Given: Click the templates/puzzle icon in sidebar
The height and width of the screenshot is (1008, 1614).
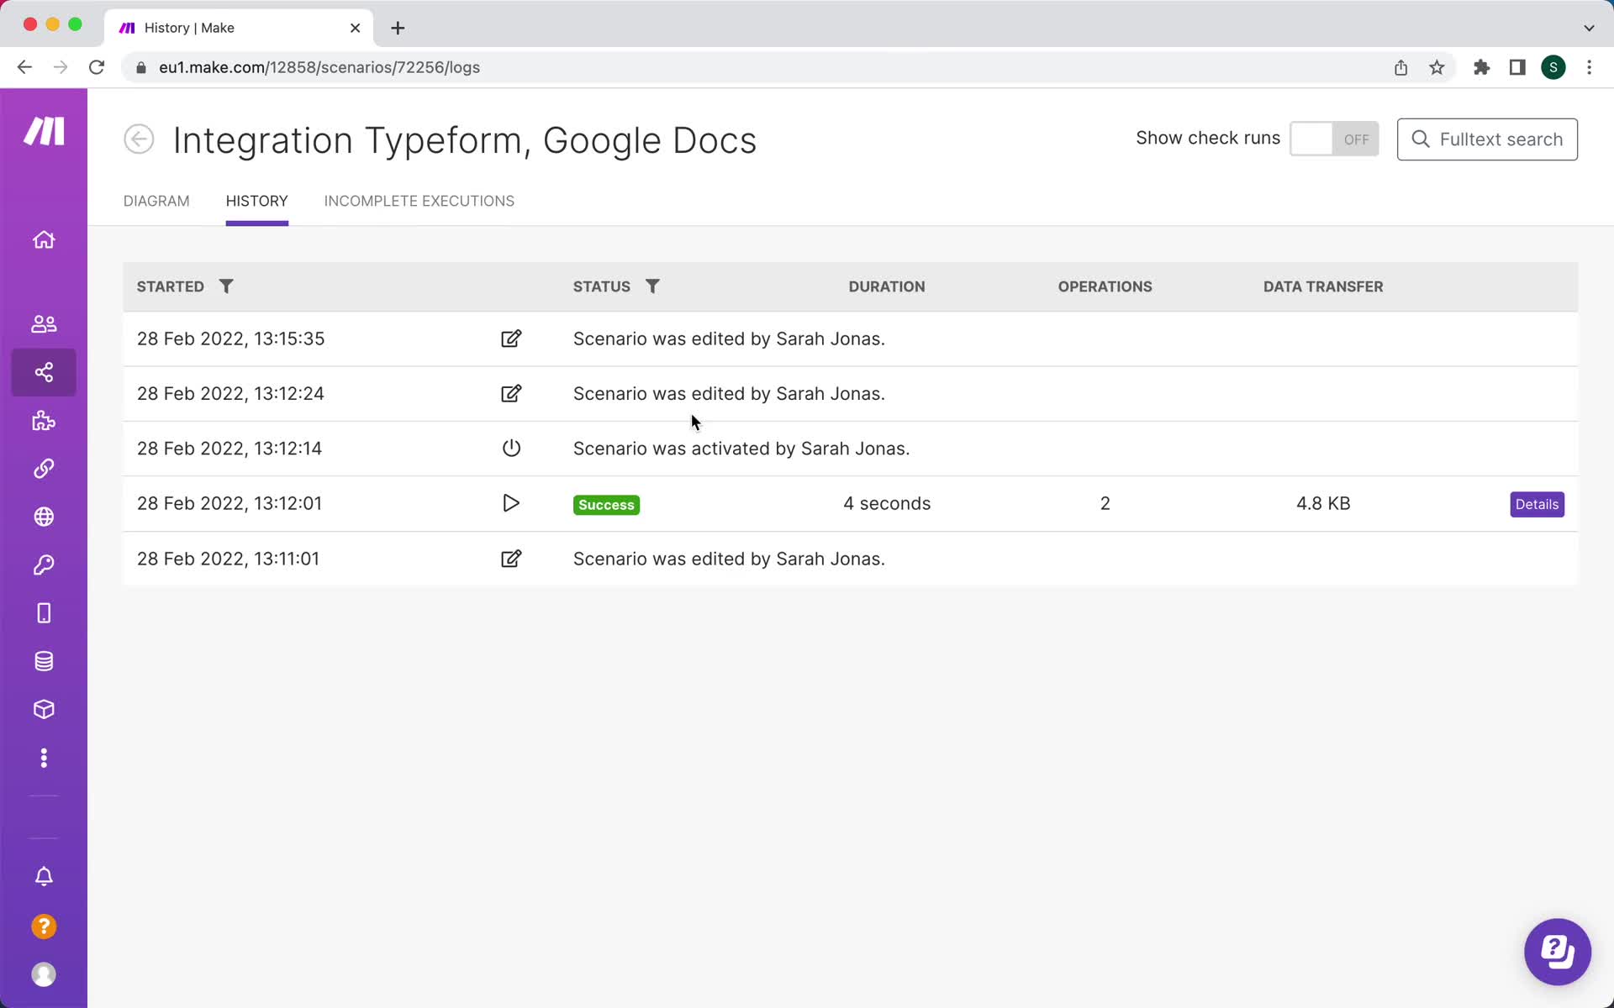Looking at the screenshot, I should [x=45, y=420].
